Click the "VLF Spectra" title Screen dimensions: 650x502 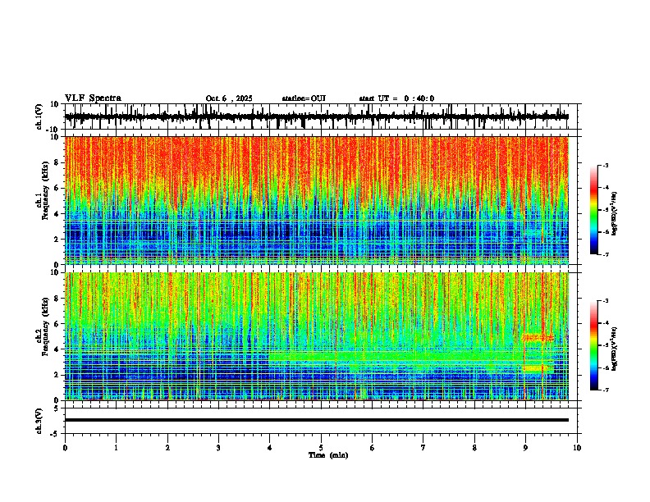[93, 98]
